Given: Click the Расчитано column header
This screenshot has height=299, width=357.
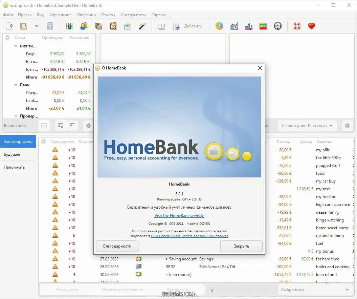Looking at the screenshot, I should [x=79, y=38].
